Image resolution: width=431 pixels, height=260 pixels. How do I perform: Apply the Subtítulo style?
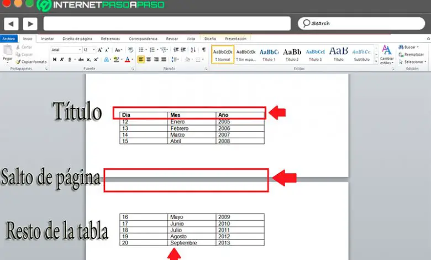tap(362, 54)
